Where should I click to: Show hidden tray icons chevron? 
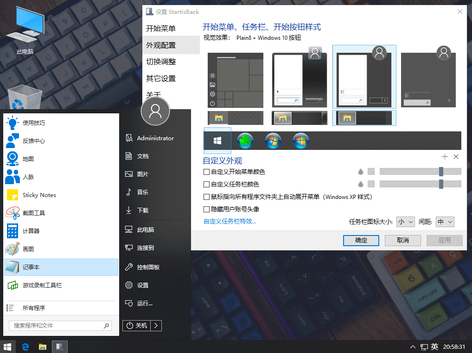point(413,347)
